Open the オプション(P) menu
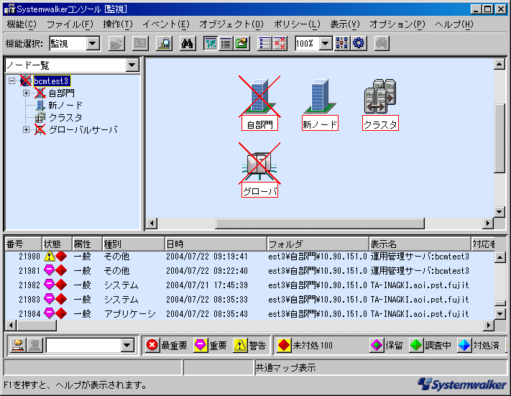This screenshot has width=511, height=396. (397, 24)
